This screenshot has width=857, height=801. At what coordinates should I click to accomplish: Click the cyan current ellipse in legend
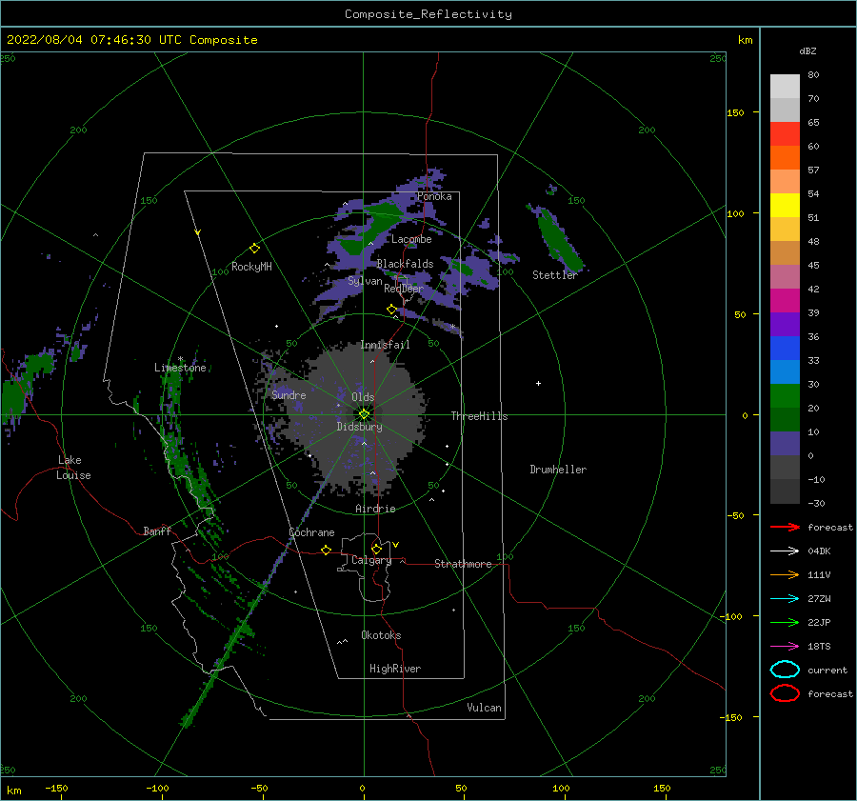[785, 670]
